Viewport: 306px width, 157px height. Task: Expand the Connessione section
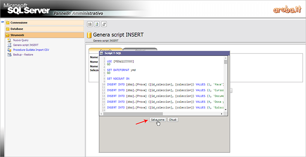pyautogui.click(x=45, y=23)
